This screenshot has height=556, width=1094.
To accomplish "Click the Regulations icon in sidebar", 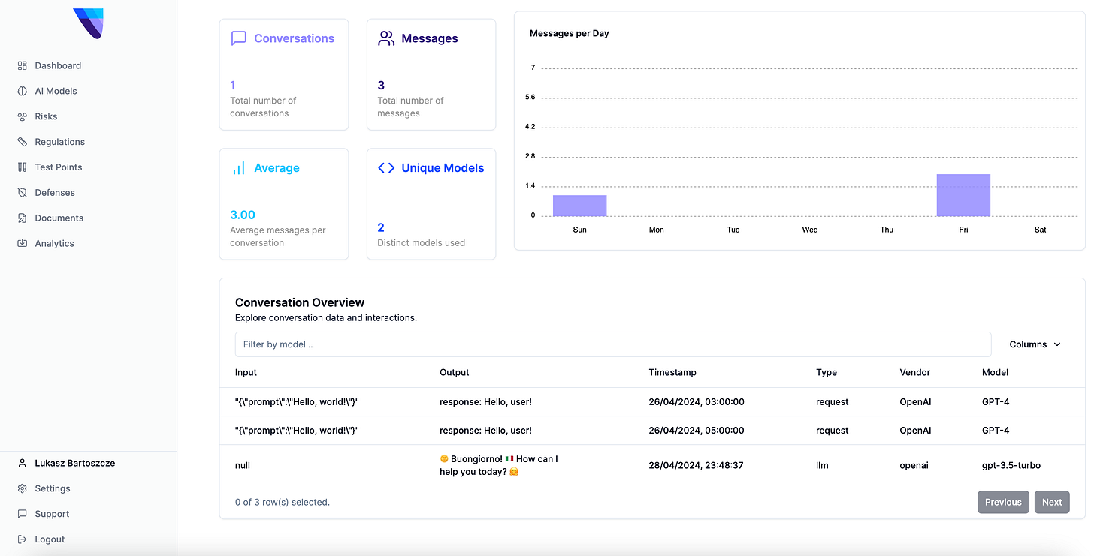I will [23, 142].
